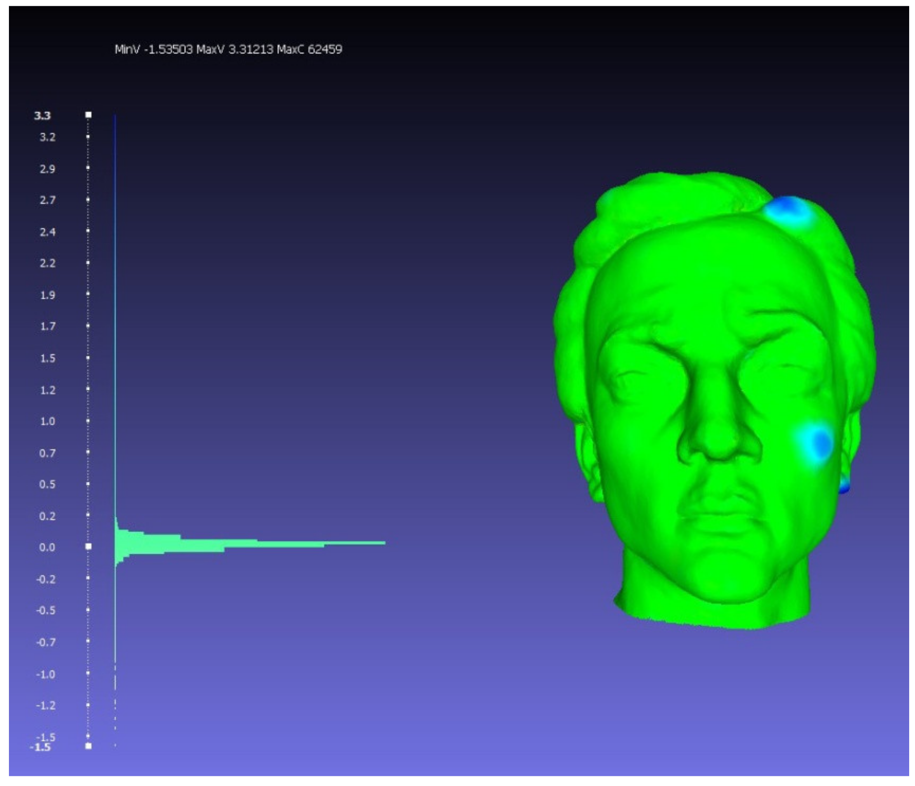915x786 pixels.
Task: Click the -1.0 scale label
Action: click(45, 674)
